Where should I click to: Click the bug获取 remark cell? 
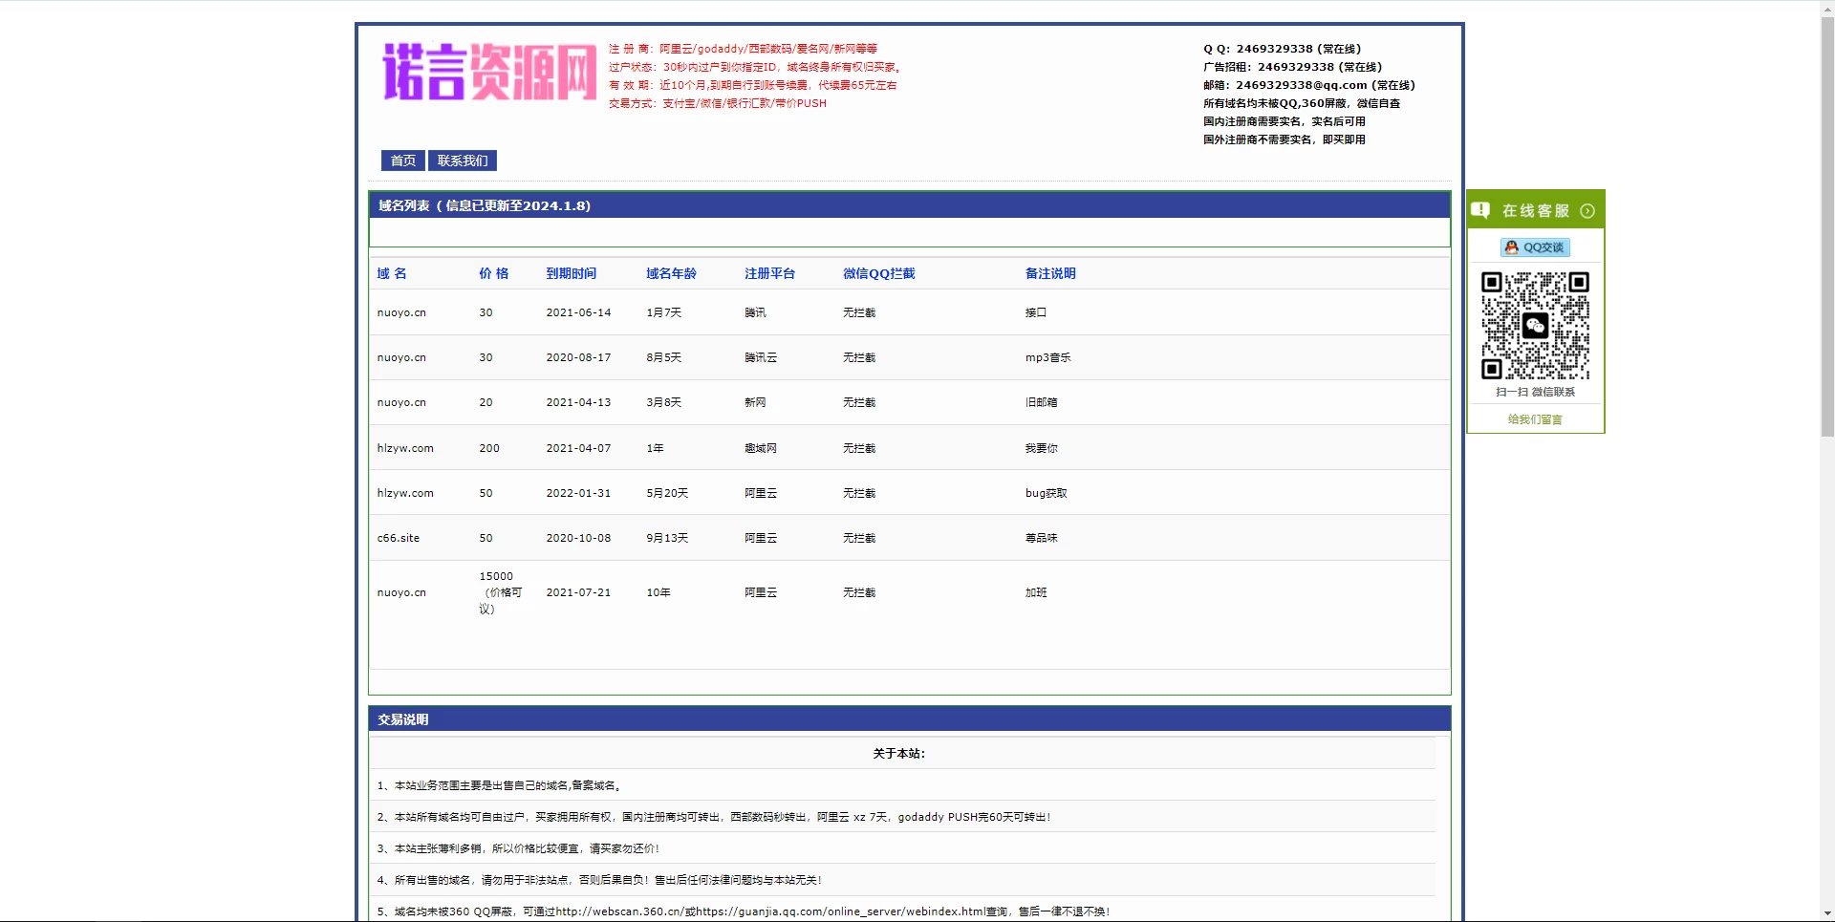tap(1046, 493)
